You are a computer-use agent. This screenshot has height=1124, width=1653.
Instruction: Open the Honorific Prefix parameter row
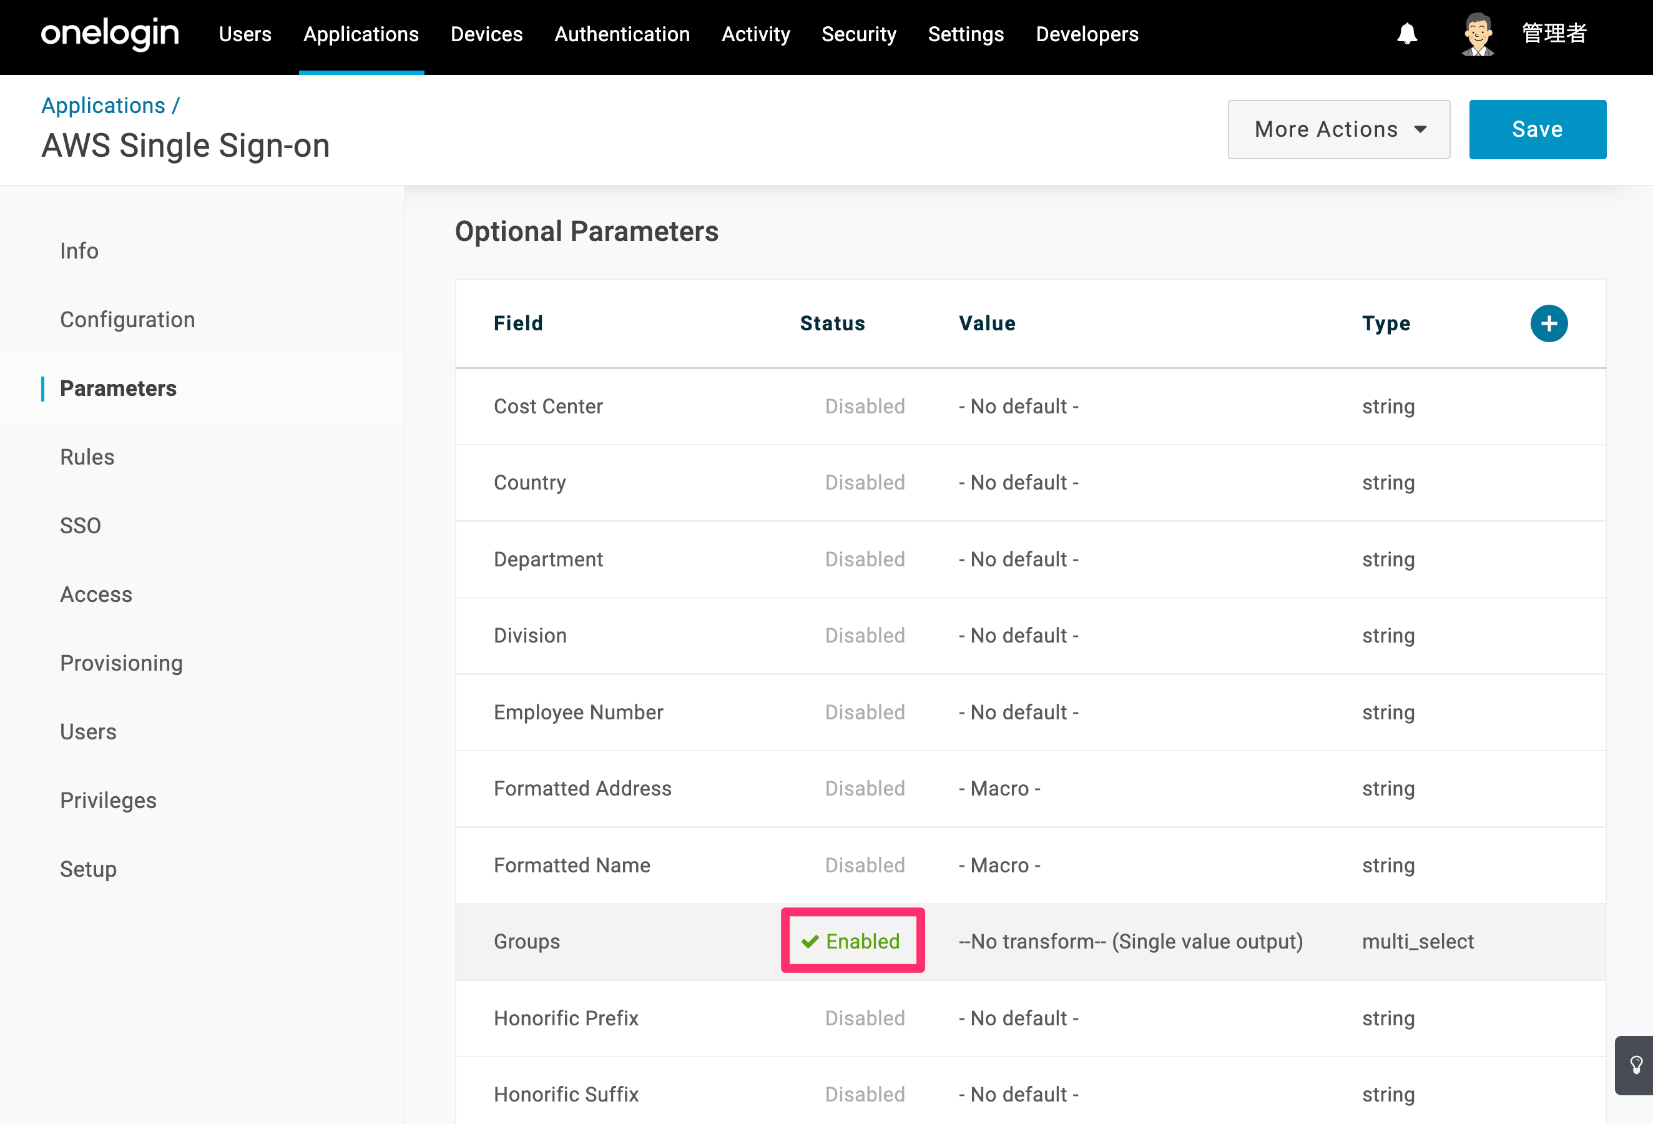point(1031,1018)
